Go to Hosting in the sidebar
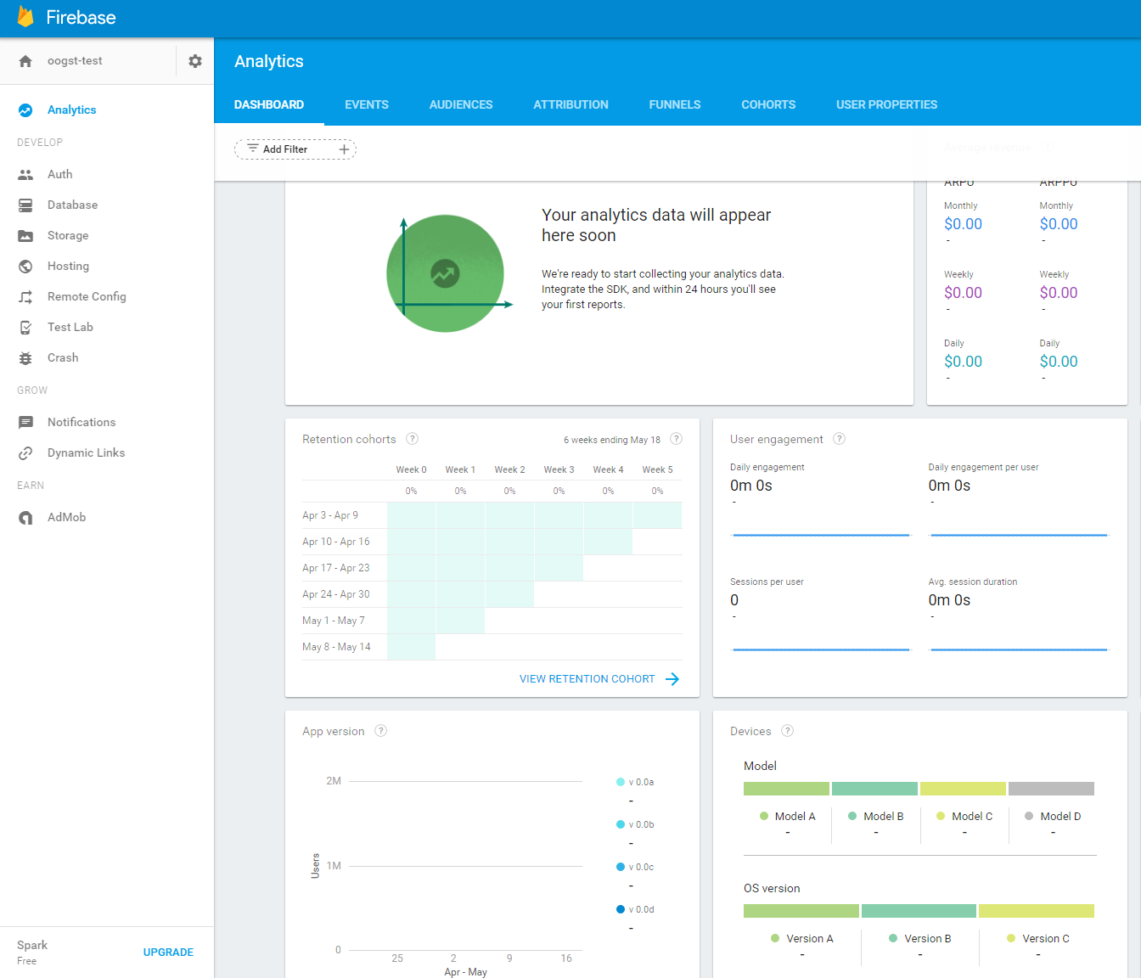This screenshot has height=978, width=1141. (68, 266)
